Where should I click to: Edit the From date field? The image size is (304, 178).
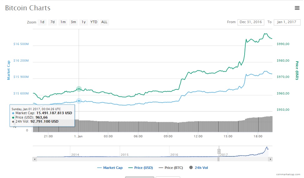[x=251, y=22]
